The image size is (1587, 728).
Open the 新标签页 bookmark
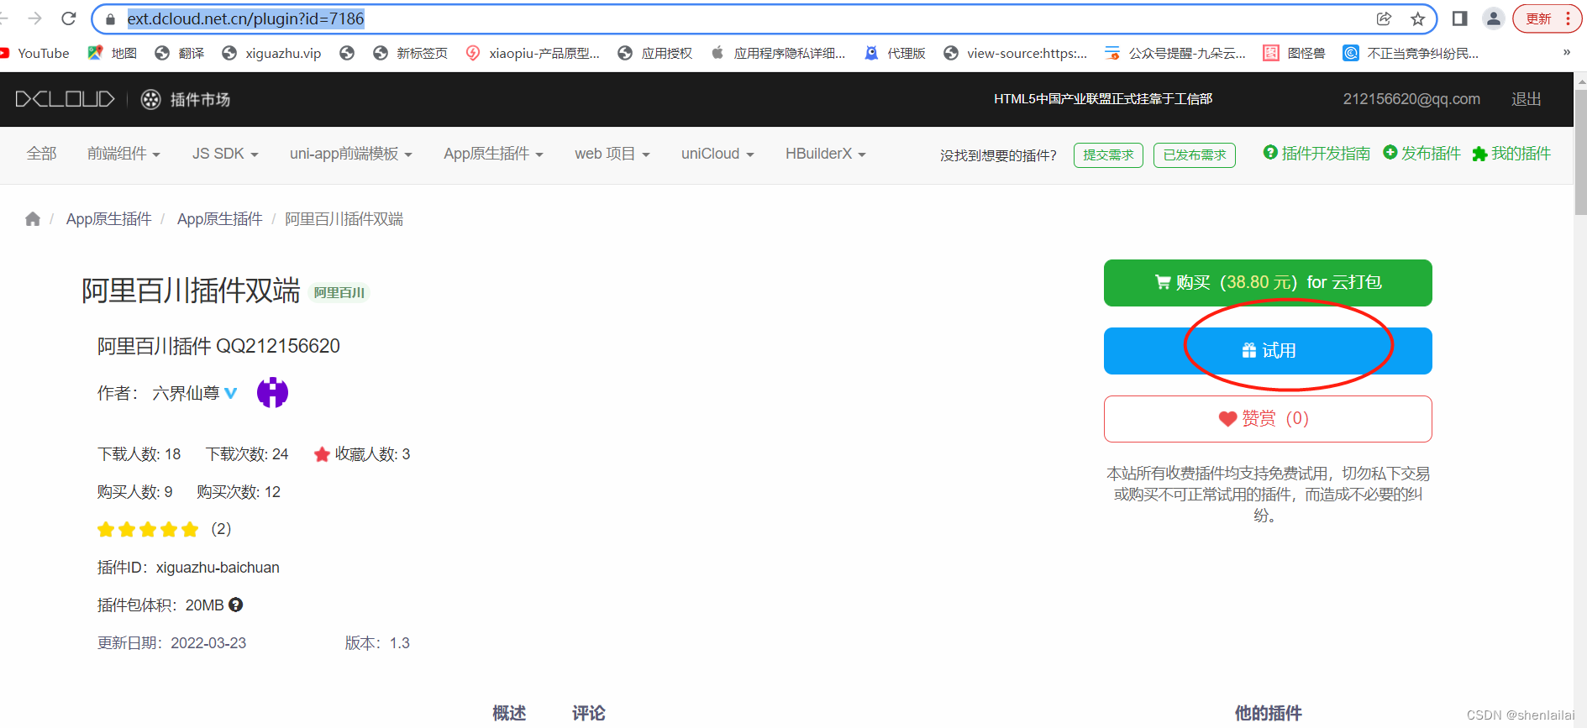click(x=410, y=53)
